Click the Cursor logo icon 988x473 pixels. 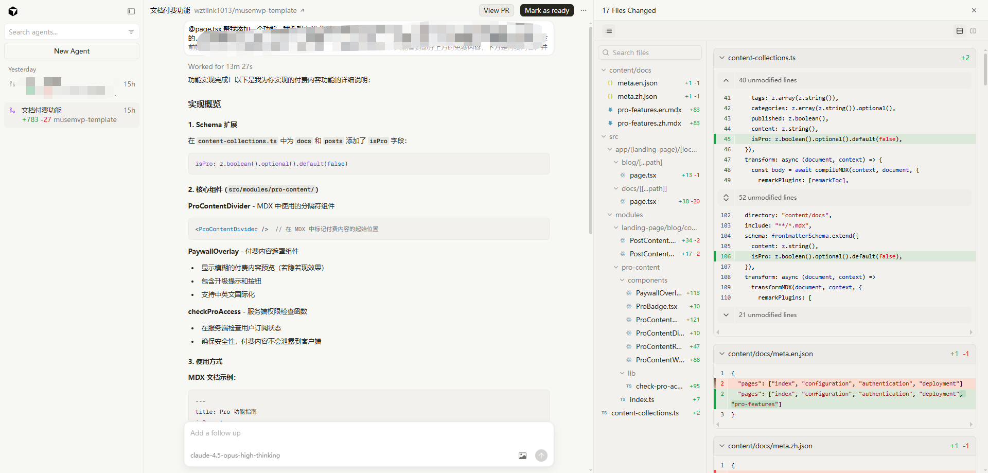[x=13, y=11]
